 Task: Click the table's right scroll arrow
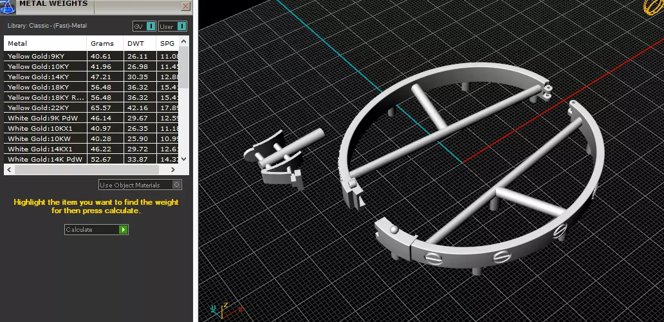click(x=173, y=169)
